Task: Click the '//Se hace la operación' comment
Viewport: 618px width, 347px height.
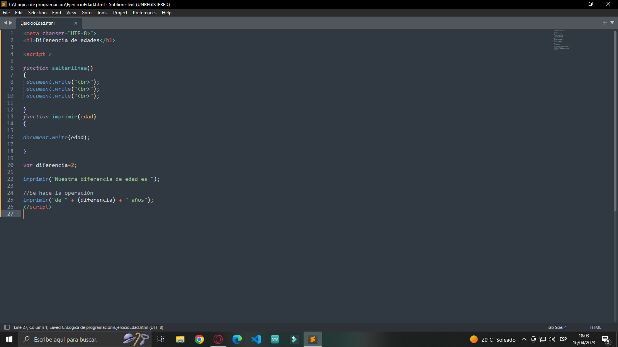Action: click(x=58, y=193)
